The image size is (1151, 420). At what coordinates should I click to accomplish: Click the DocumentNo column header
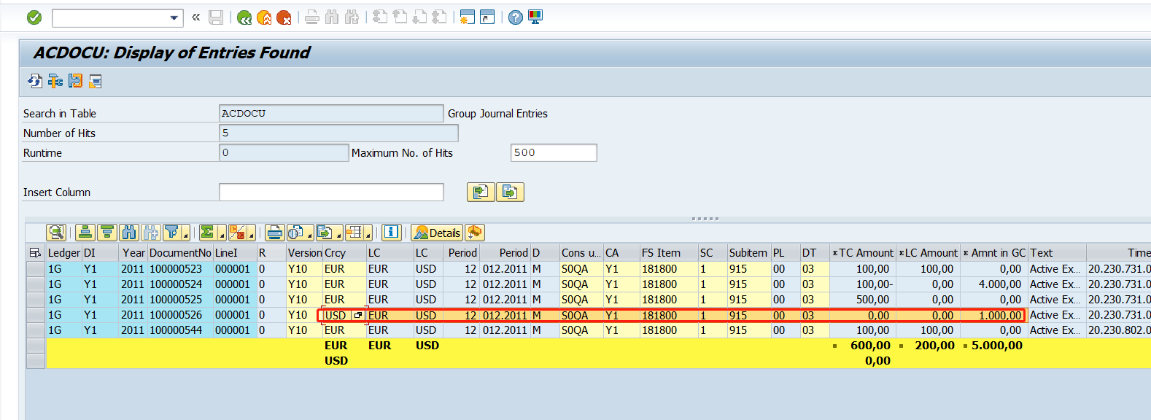point(179,253)
